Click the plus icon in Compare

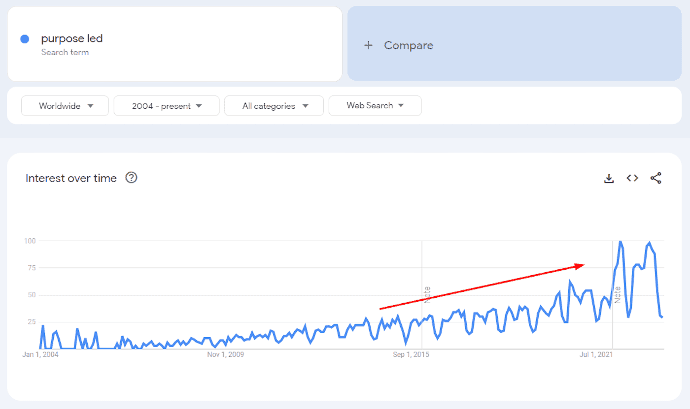[x=368, y=45]
